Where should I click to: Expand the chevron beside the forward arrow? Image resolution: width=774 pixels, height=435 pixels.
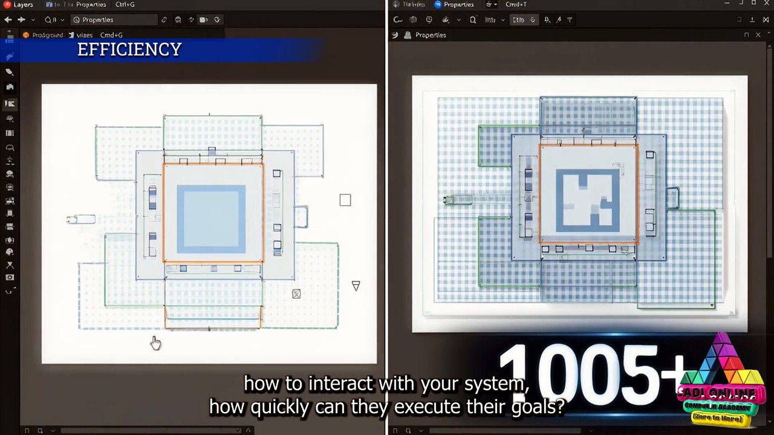pos(33,20)
